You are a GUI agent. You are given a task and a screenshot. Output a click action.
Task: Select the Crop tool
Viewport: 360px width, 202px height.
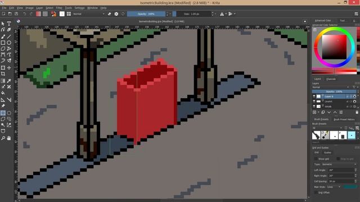3,74
